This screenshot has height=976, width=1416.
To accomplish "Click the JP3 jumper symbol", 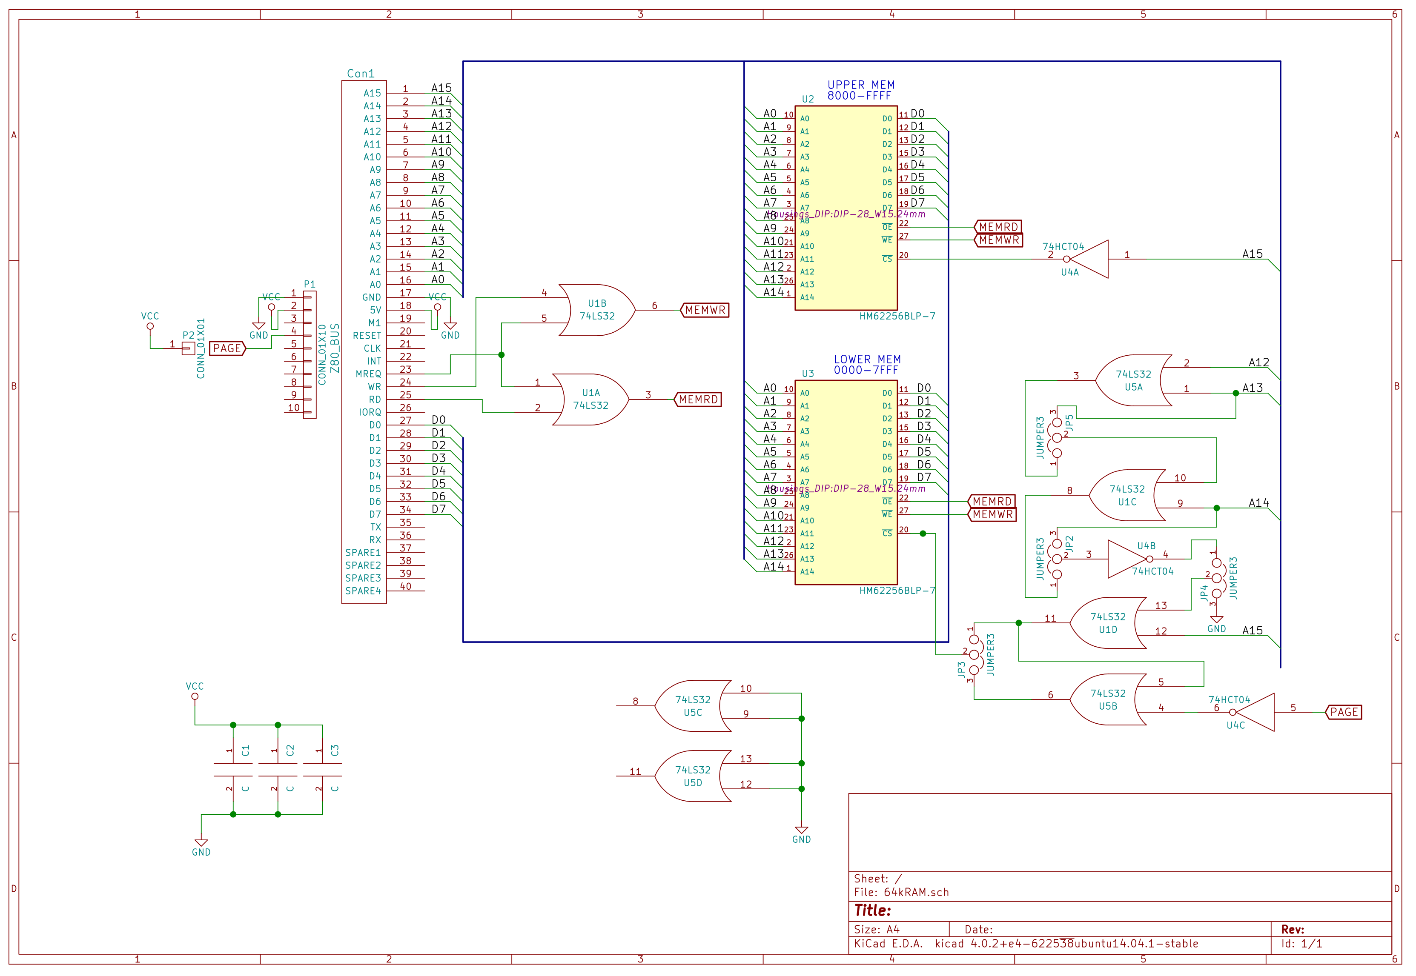I will (974, 654).
